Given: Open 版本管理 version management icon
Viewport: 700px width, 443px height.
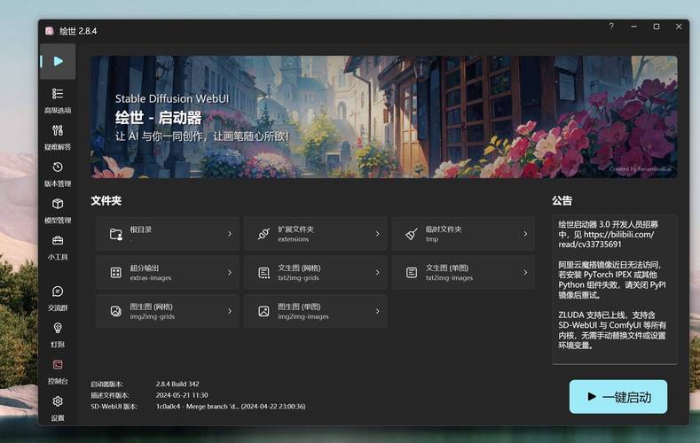Looking at the screenshot, I should 58,167.
